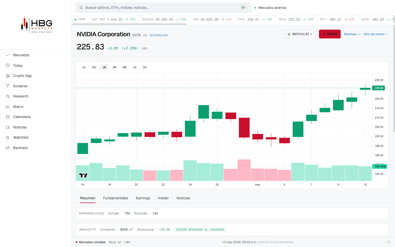This screenshot has height=247, width=395.
Task: Select the 1D chart range
Action: point(84,68)
